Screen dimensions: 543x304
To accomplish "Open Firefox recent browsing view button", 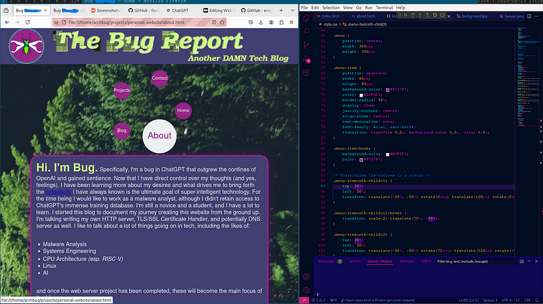I will [6, 10].
